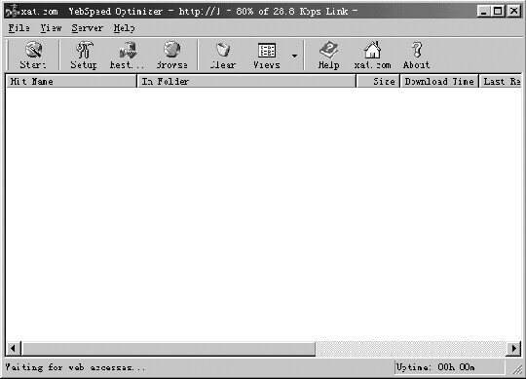This screenshot has width=526, height=379.
Task: Expand the Views dropdown arrow
Action: [294, 56]
